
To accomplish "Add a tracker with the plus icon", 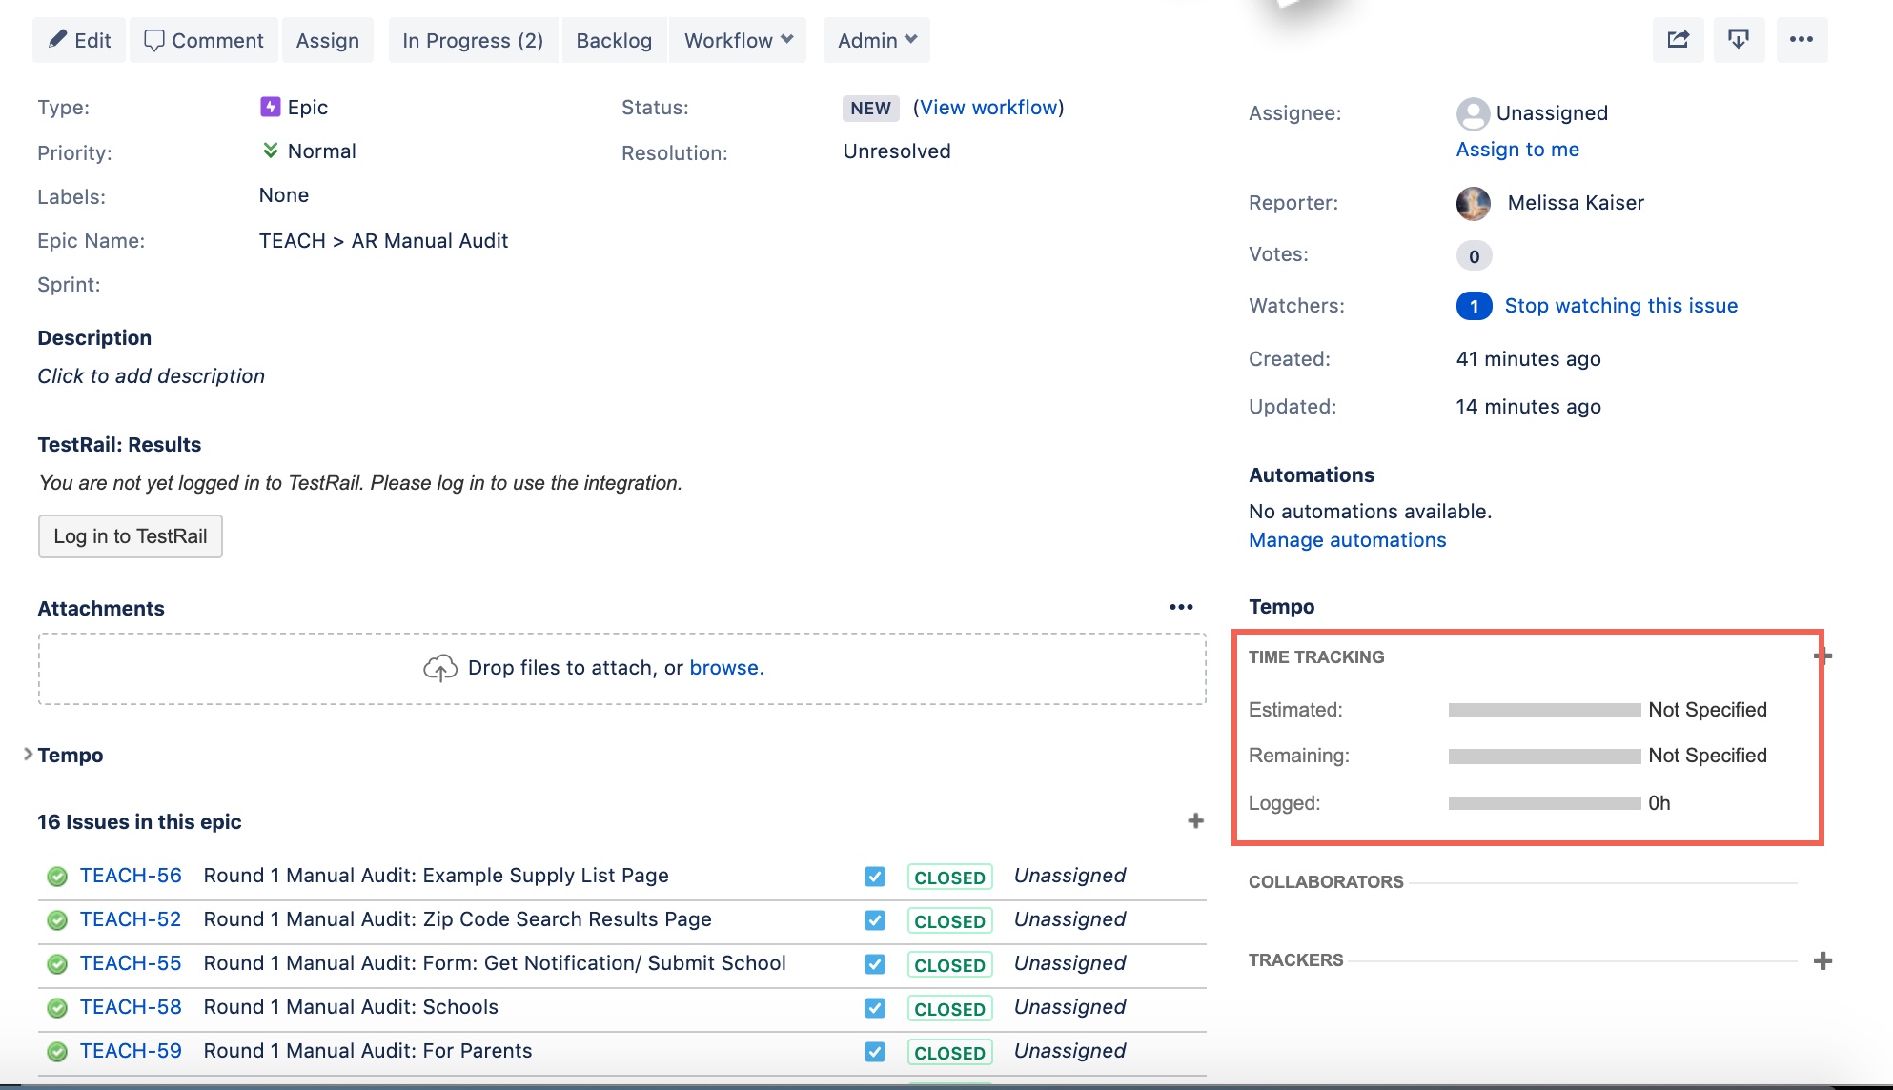I will (1822, 960).
